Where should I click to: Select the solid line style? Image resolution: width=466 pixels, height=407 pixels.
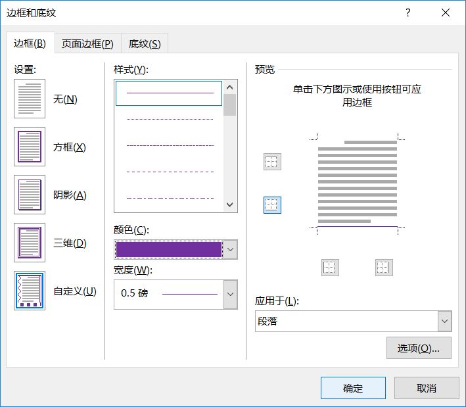coord(169,93)
